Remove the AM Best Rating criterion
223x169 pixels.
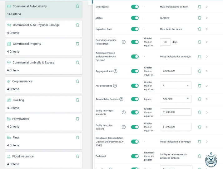point(200,86)
